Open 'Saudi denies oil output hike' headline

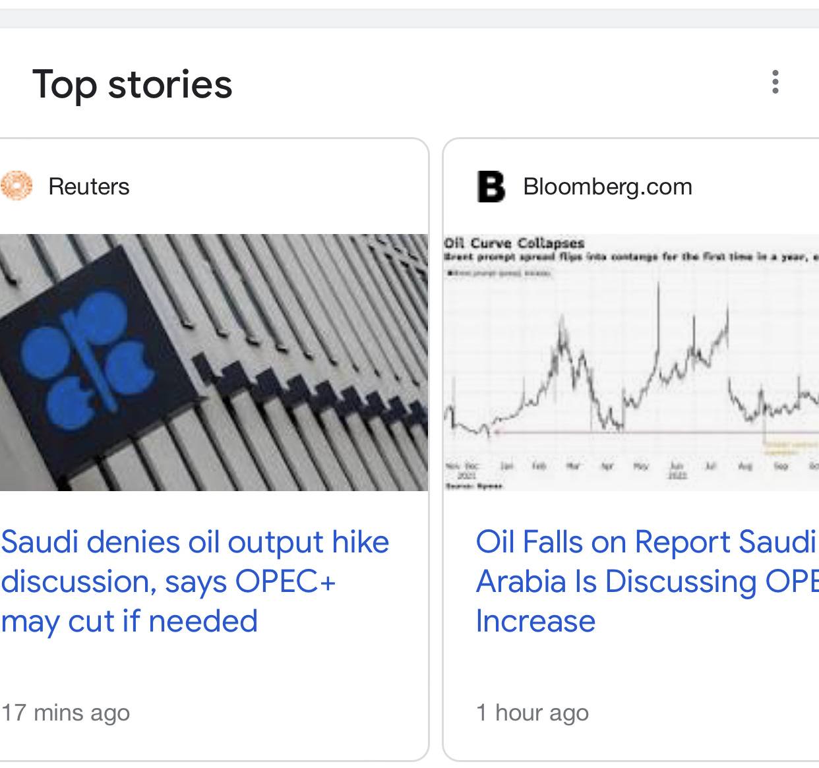point(195,543)
